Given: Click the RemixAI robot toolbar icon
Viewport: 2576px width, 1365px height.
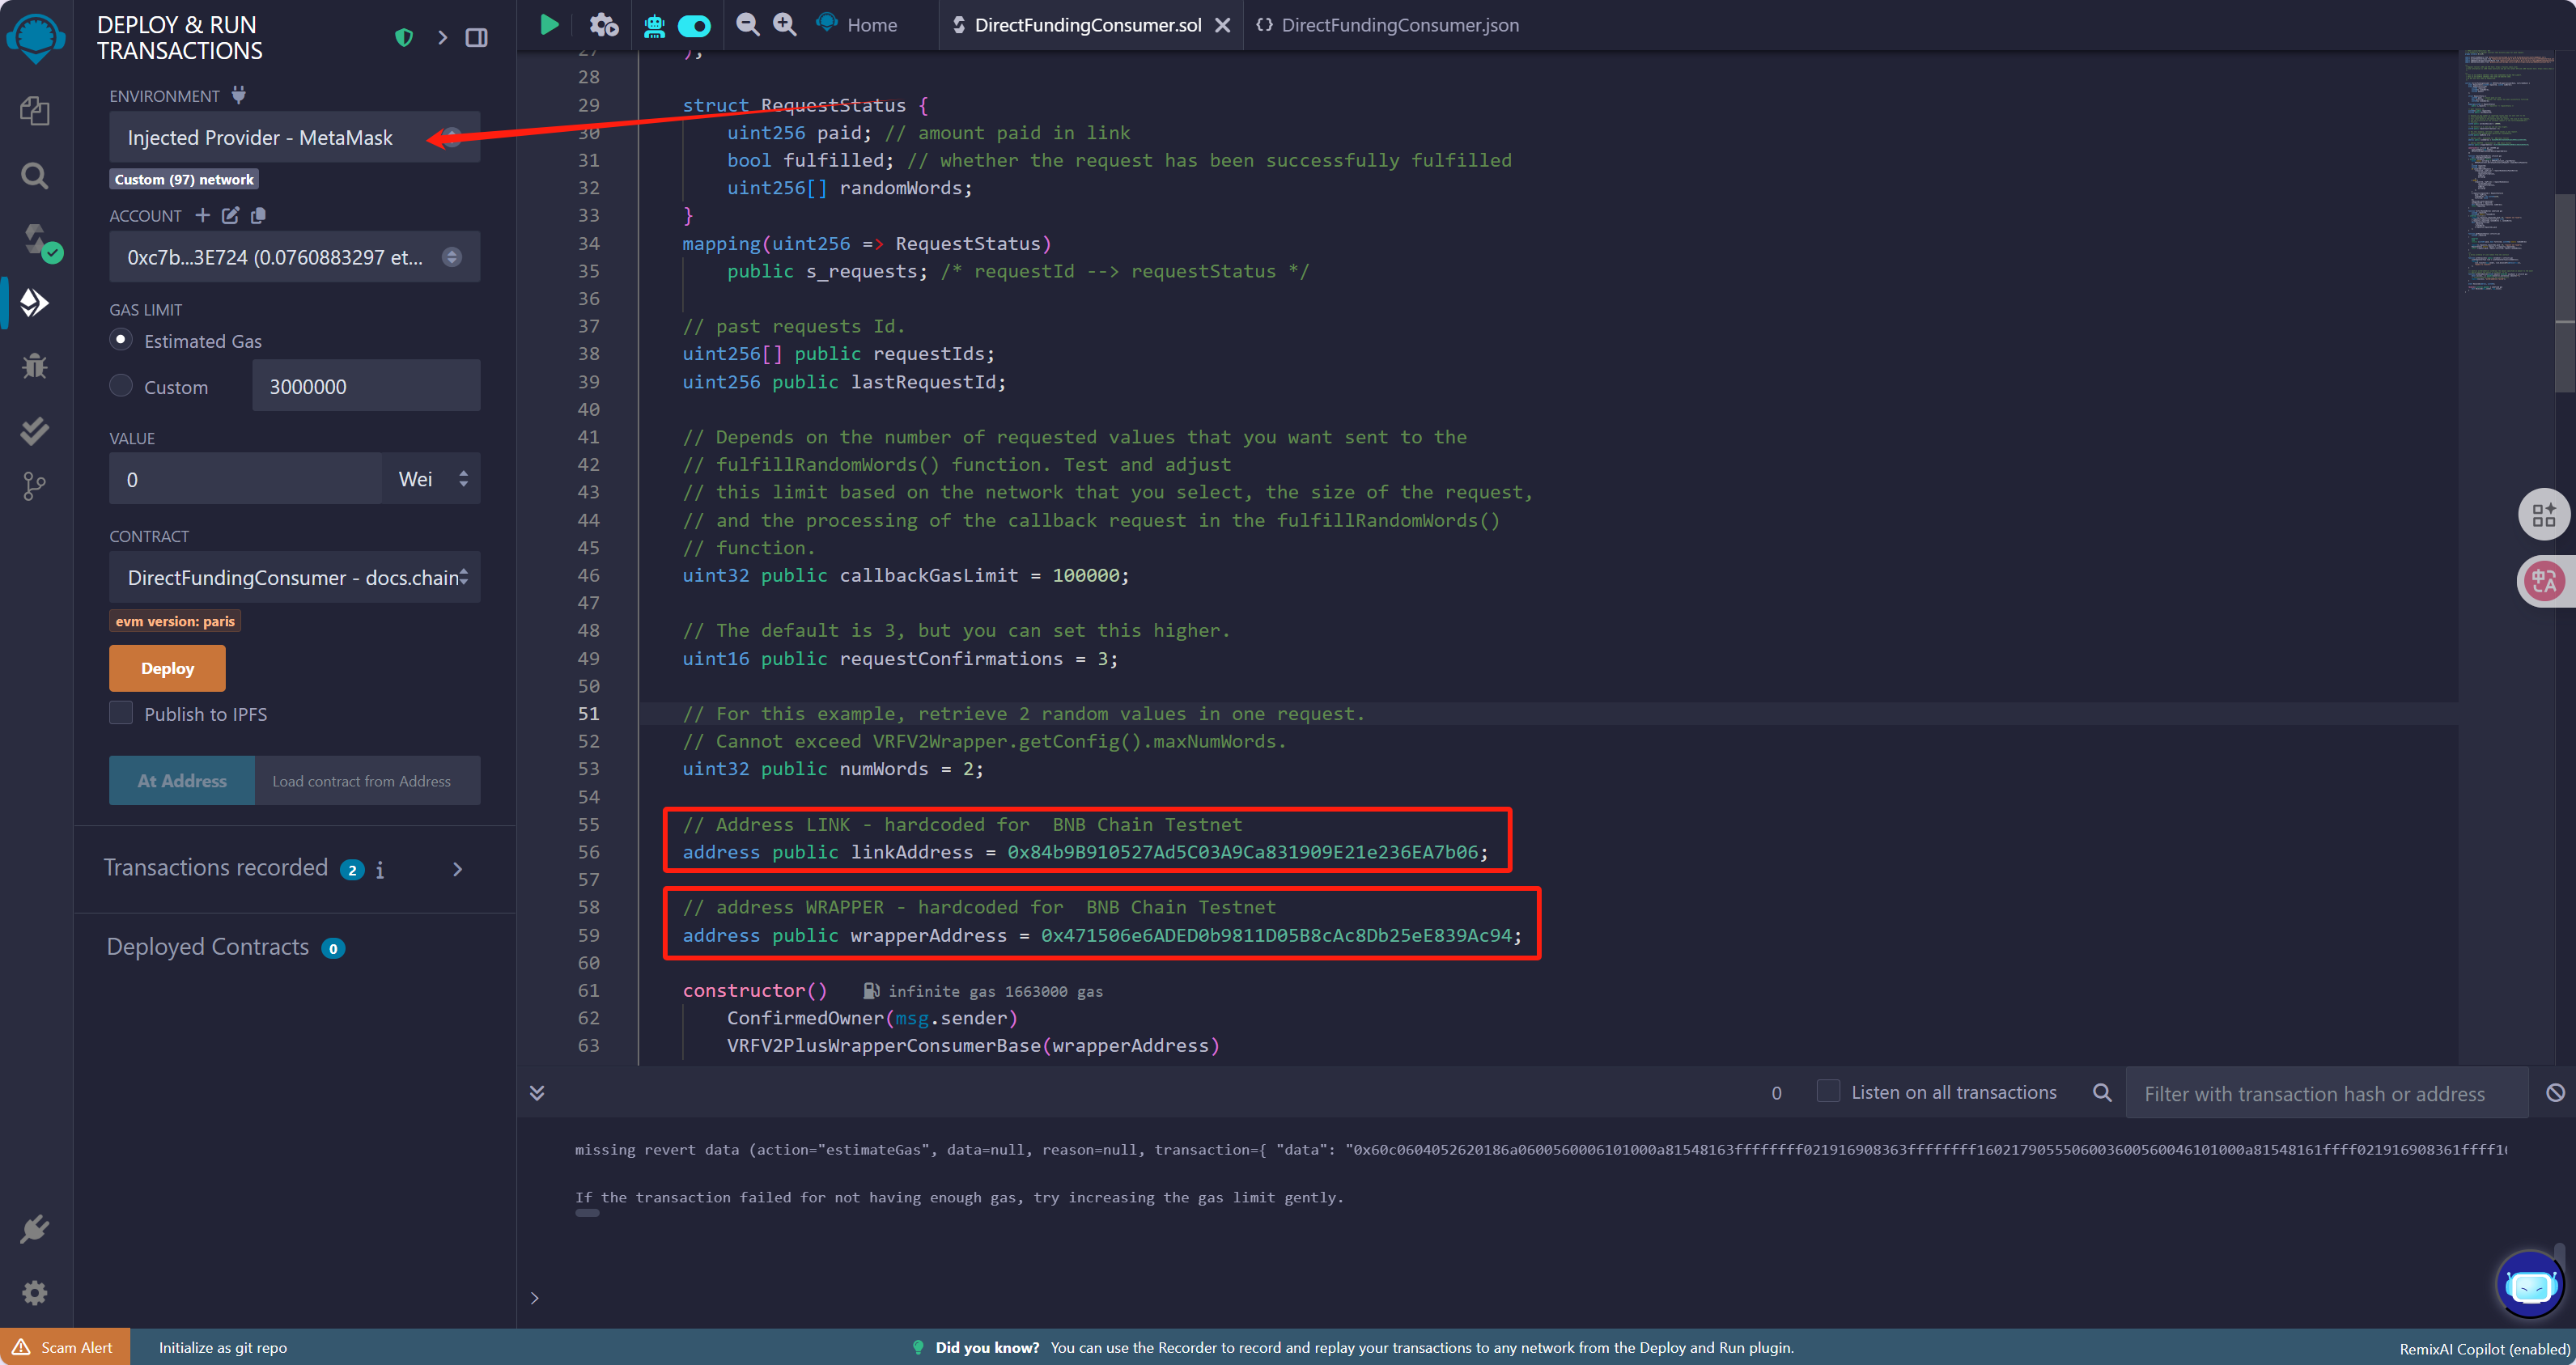Looking at the screenshot, I should point(654,25).
